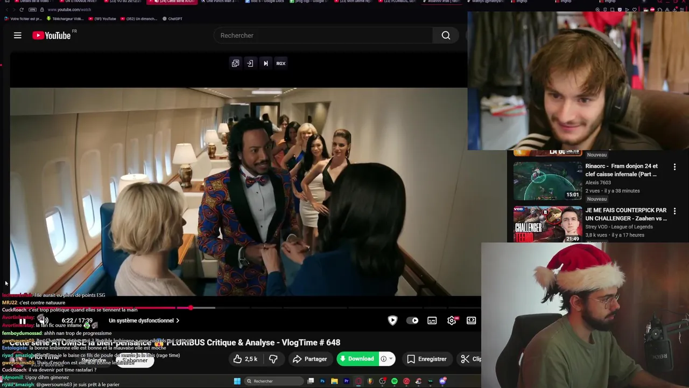Switch to 'UN ETRANGE HIVER' tab
689x388 pixels.
pyautogui.click(x=78, y=2)
